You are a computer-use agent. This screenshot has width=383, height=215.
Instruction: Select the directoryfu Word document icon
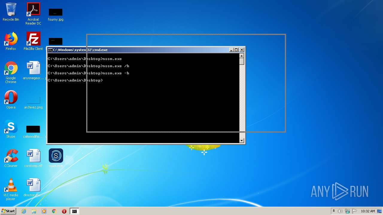33,188
